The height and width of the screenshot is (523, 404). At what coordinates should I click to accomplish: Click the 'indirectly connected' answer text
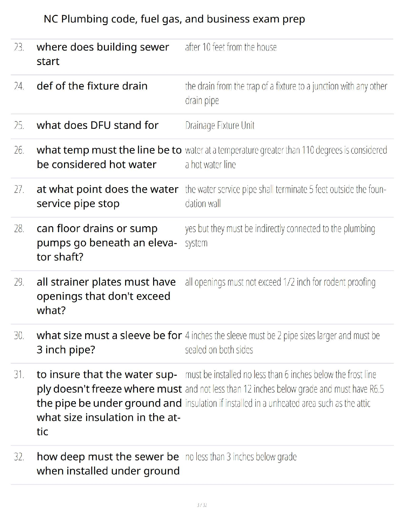[280, 235]
